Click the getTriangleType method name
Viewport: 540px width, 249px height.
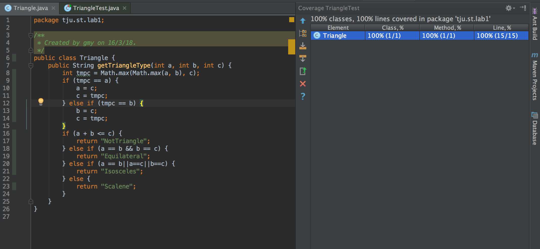pos(124,66)
